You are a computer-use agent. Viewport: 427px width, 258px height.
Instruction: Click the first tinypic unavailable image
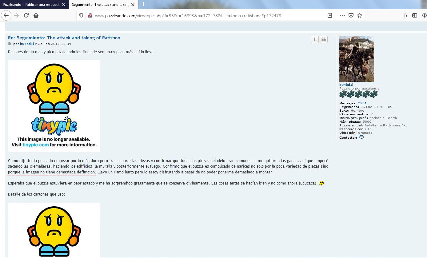point(54,106)
